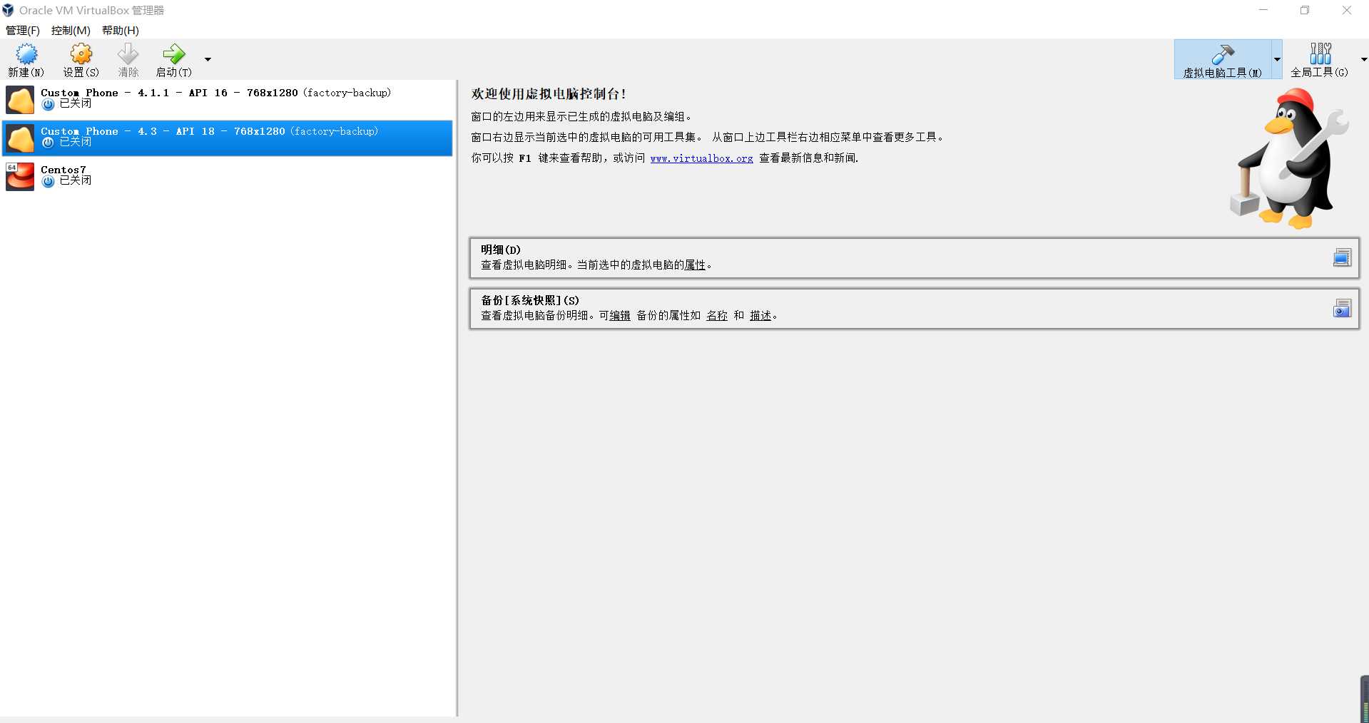Screen dimensions: 1369x723
Task: Open the 控制(M) menu
Action: [71, 31]
